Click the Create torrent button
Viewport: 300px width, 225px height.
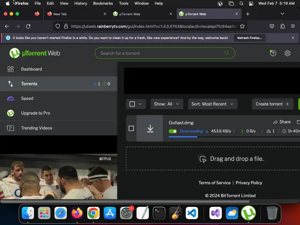click(x=272, y=104)
